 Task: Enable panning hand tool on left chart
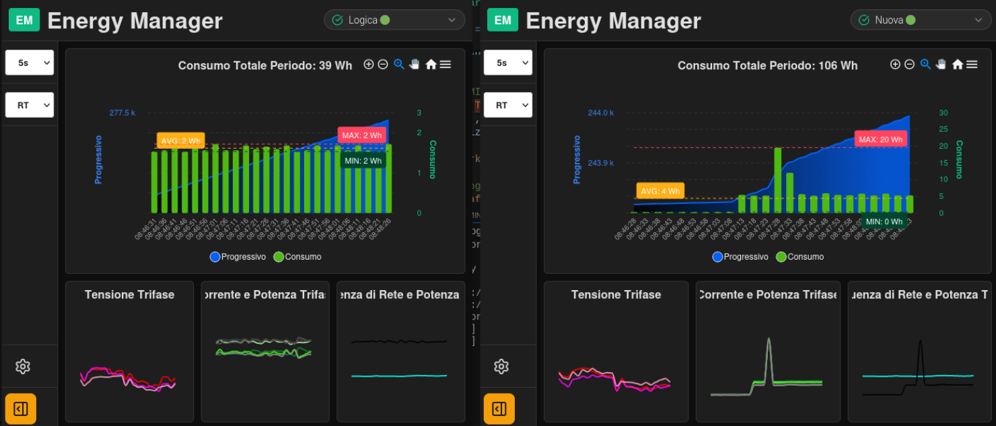pyautogui.click(x=415, y=64)
